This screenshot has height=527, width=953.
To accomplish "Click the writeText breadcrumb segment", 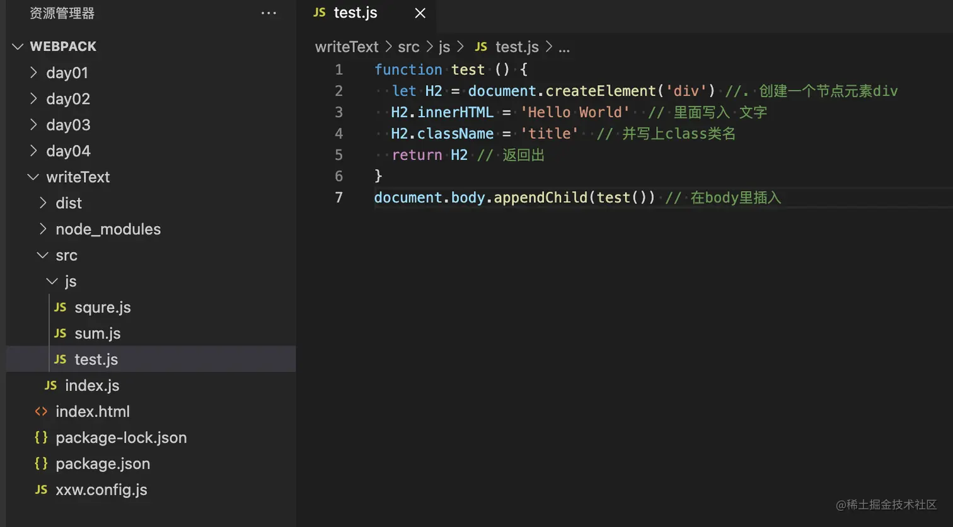I will coord(347,47).
